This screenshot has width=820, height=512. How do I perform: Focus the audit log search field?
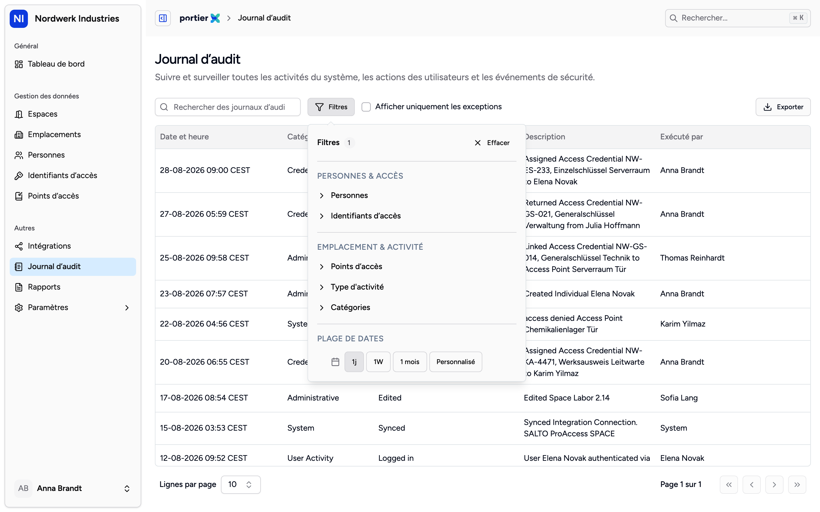pos(228,107)
